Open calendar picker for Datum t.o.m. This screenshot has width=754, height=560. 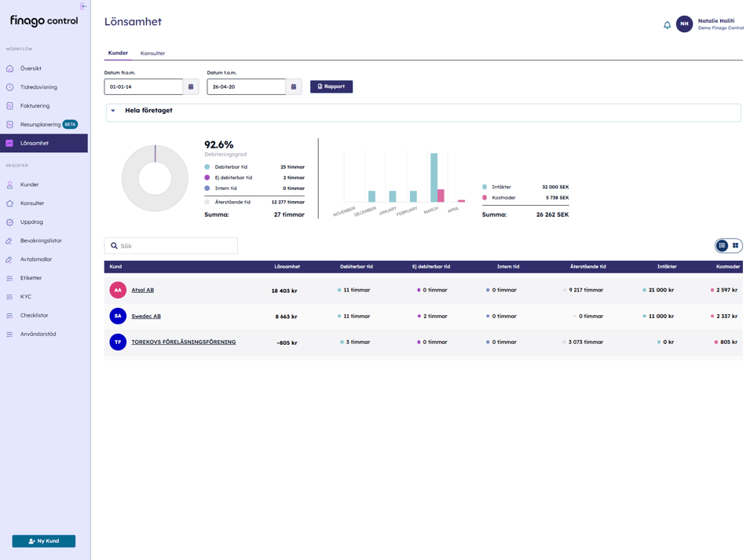(x=294, y=86)
